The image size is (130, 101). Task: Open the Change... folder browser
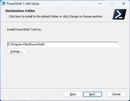click(17, 51)
